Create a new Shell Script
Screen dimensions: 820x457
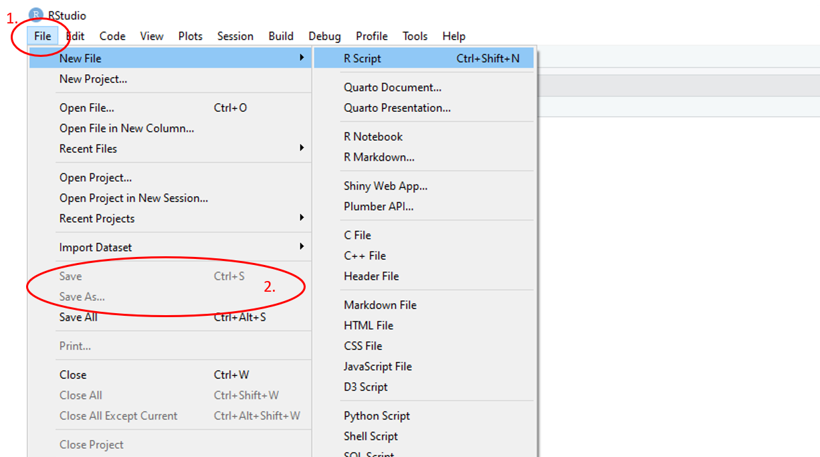coord(424,436)
